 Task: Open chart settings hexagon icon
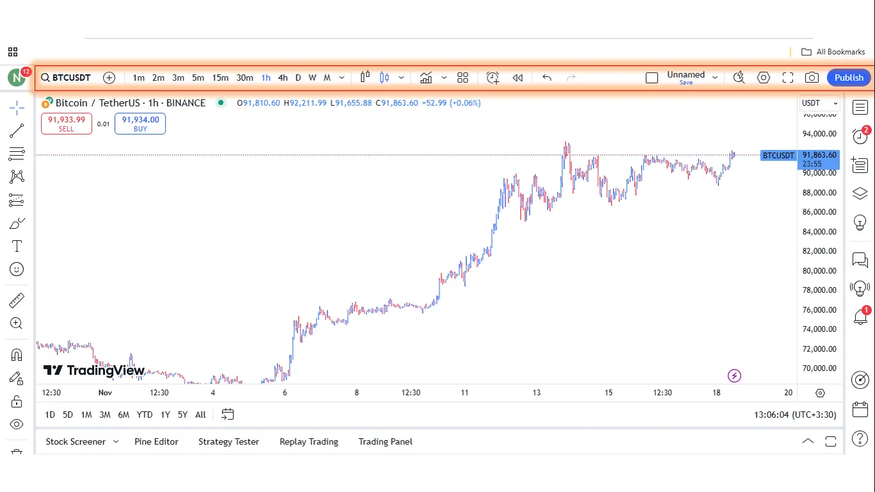(x=764, y=78)
